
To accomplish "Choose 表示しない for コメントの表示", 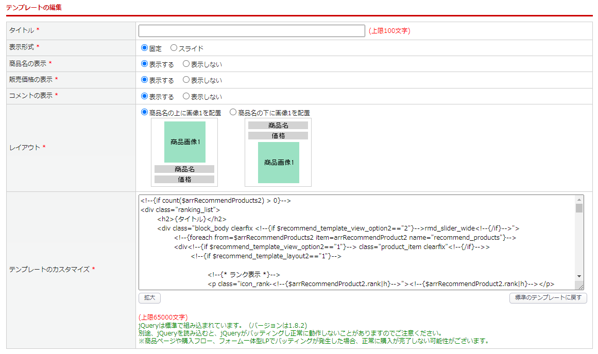I will coord(186,96).
